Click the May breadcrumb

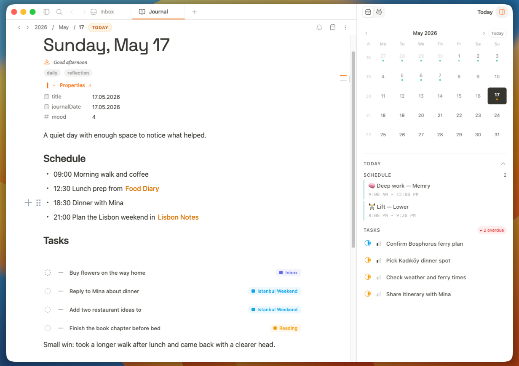point(64,27)
